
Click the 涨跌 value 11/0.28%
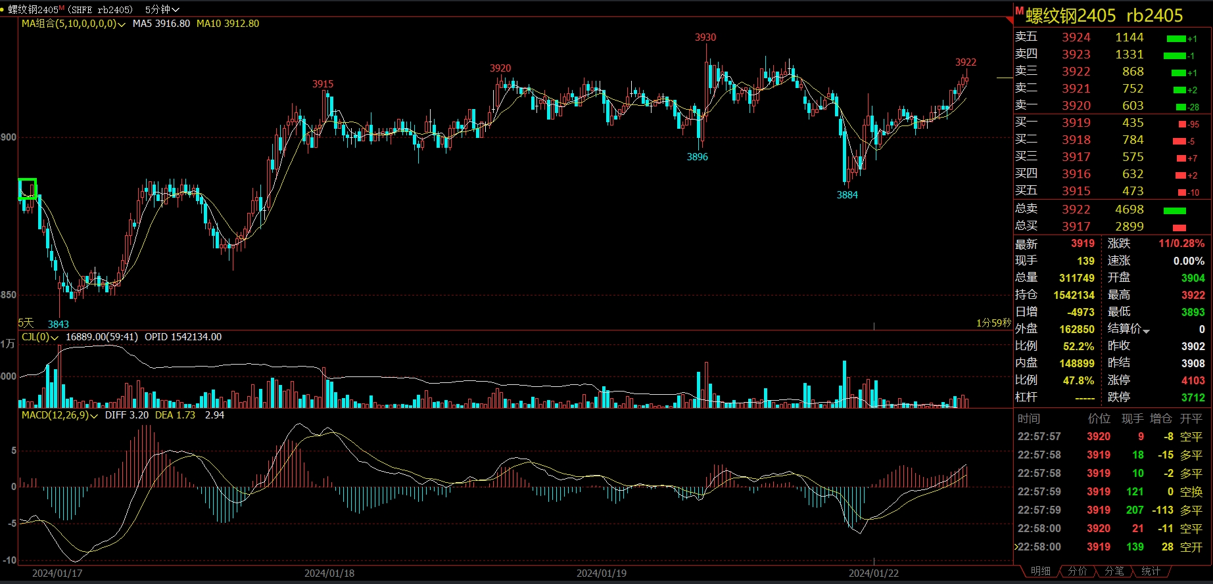(x=1181, y=244)
